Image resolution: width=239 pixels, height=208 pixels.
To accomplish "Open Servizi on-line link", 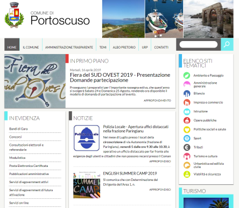I will point(19,203).
